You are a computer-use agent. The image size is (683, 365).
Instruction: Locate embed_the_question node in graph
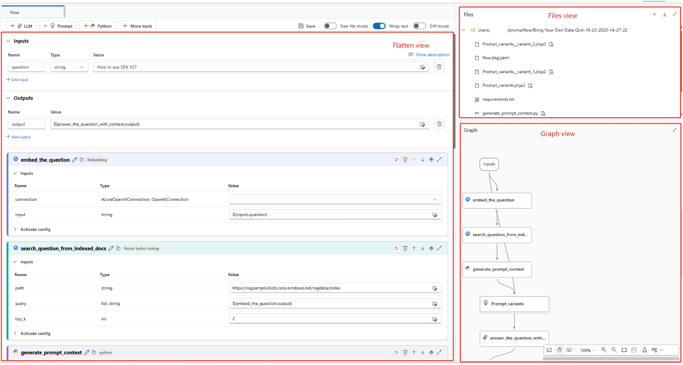pos(431,160)
